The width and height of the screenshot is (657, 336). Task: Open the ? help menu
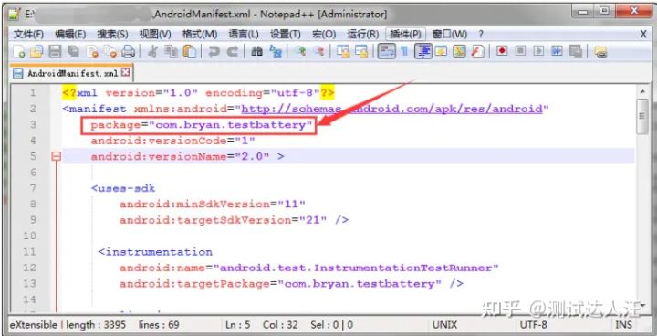coord(481,34)
